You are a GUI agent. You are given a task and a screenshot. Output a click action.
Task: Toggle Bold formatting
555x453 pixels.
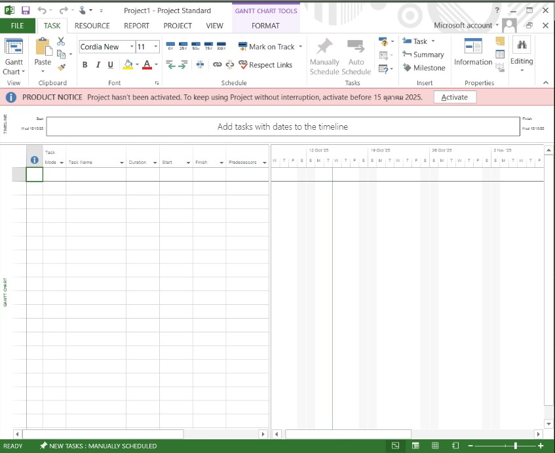[85, 65]
